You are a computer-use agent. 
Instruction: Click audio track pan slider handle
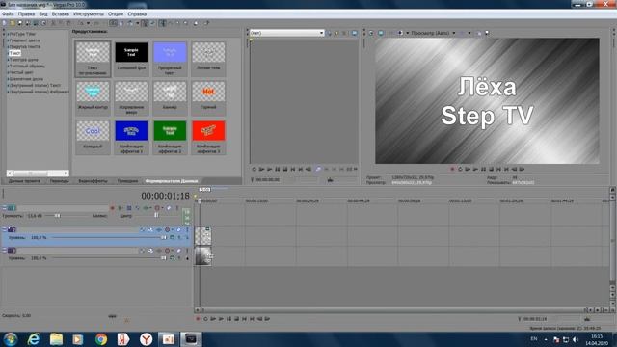[156, 216]
